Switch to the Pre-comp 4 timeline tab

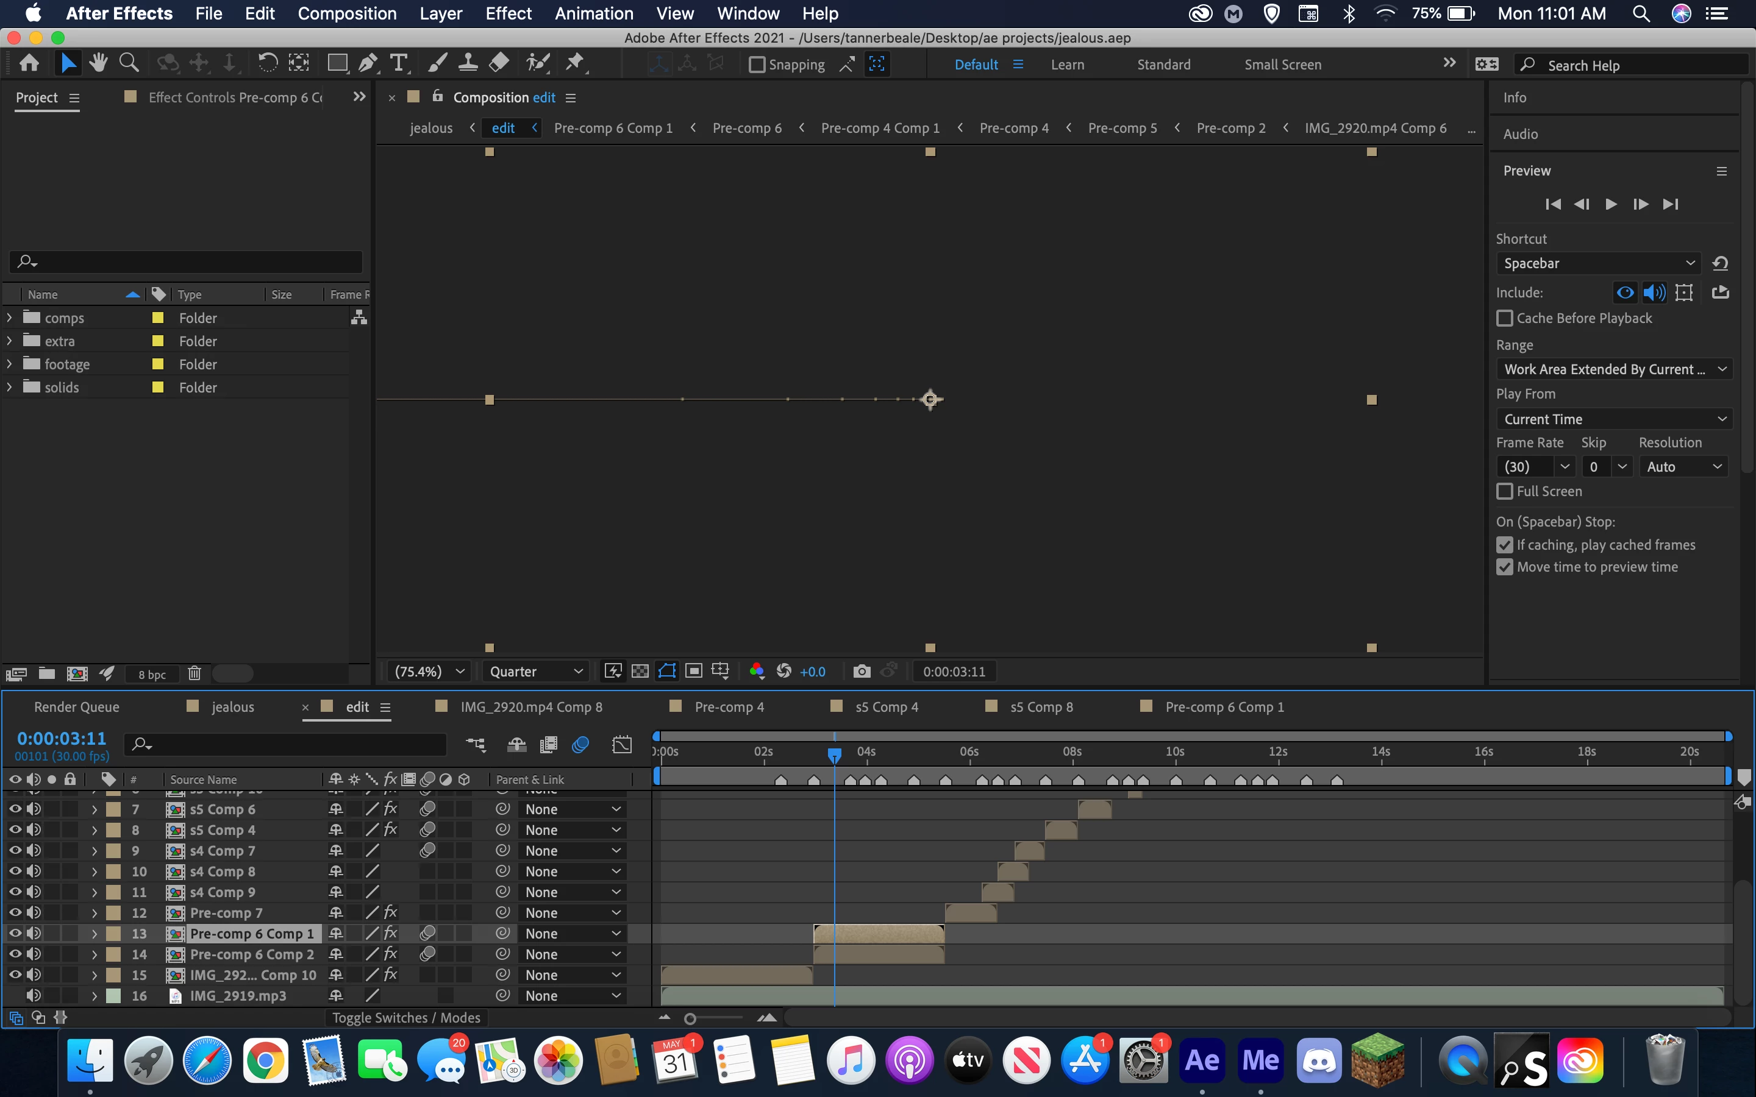coord(729,707)
